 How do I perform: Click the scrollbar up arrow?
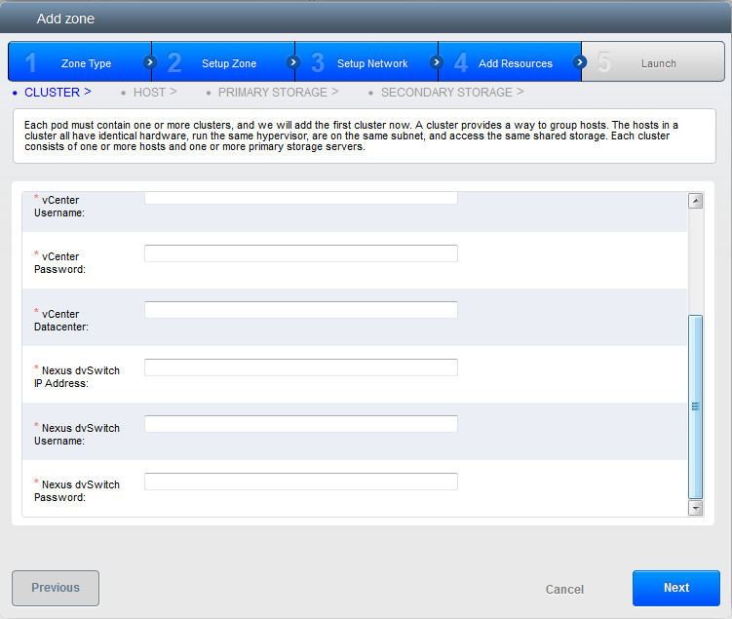click(695, 201)
